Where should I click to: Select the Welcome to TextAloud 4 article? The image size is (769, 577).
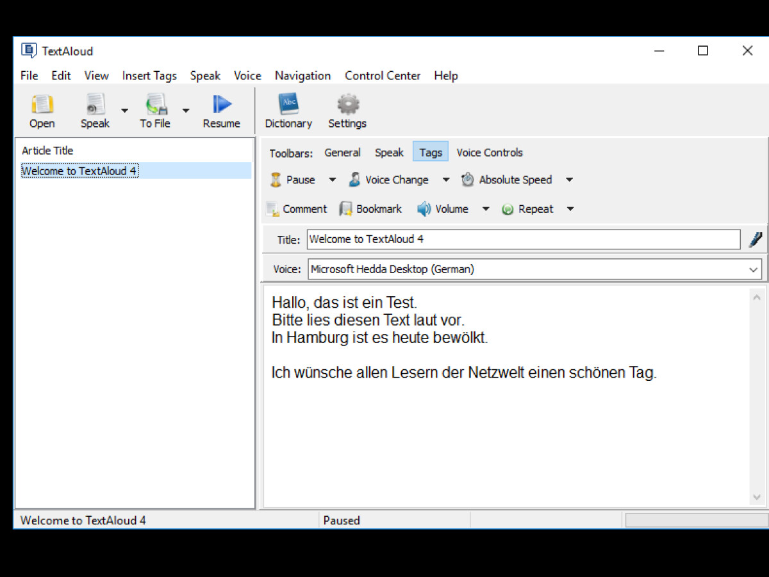(79, 171)
